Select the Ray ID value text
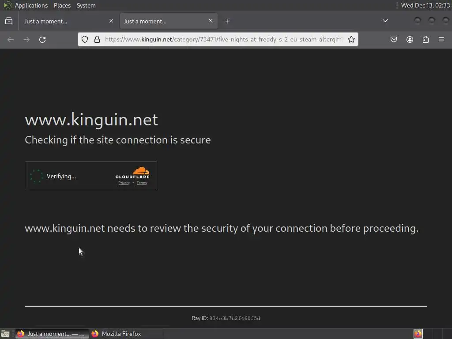This screenshot has height=339, width=452. (235, 318)
